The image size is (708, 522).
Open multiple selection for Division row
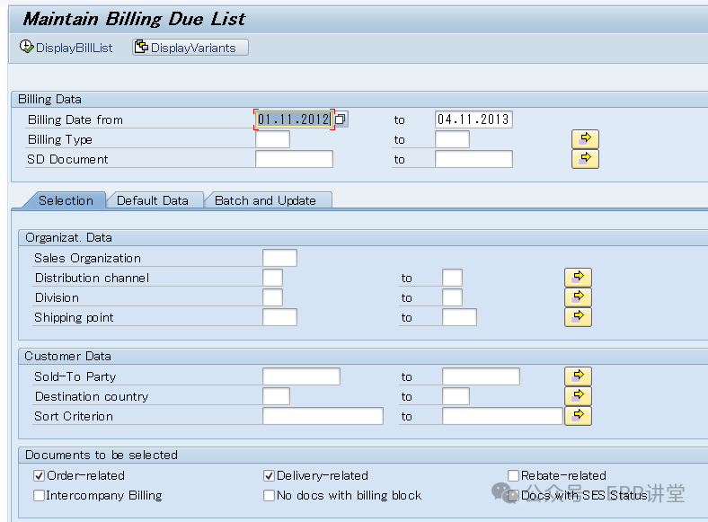[578, 297]
